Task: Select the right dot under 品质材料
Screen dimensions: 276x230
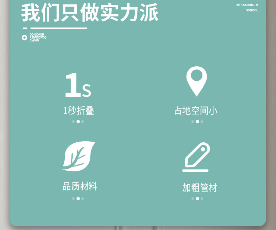Action: click(82, 198)
